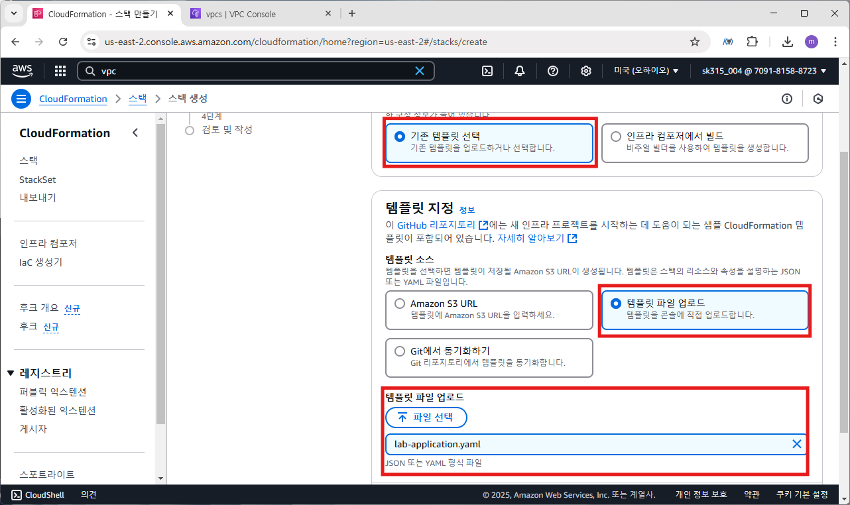Select step 4 review and create radio
Viewport: 850px width, 505px height.
point(190,130)
